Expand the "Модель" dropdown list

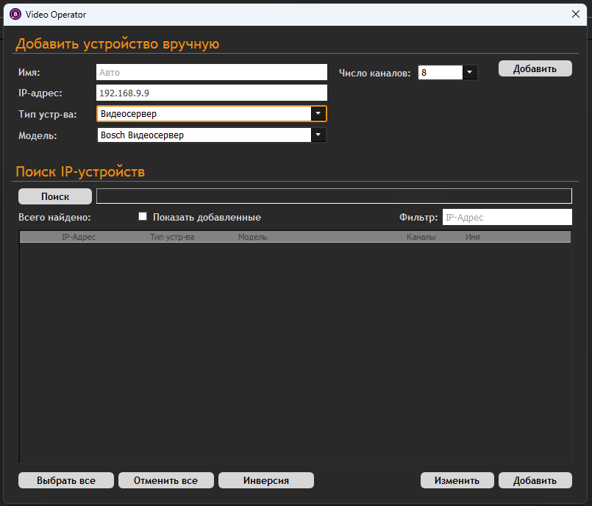tap(318, 135)
